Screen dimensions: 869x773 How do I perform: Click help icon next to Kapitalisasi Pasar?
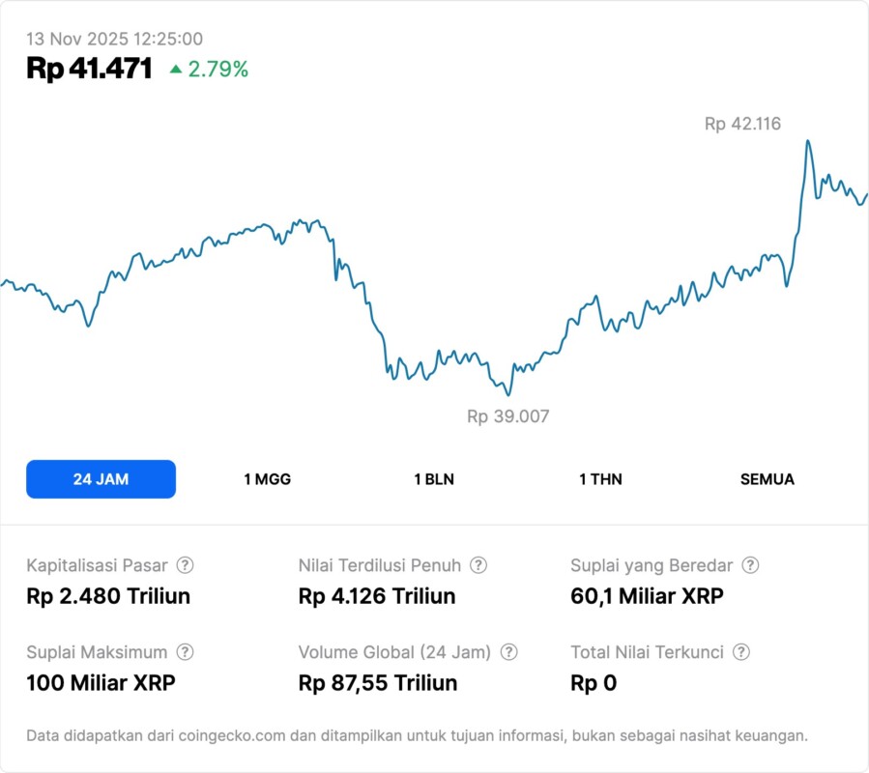coord(185,565)
